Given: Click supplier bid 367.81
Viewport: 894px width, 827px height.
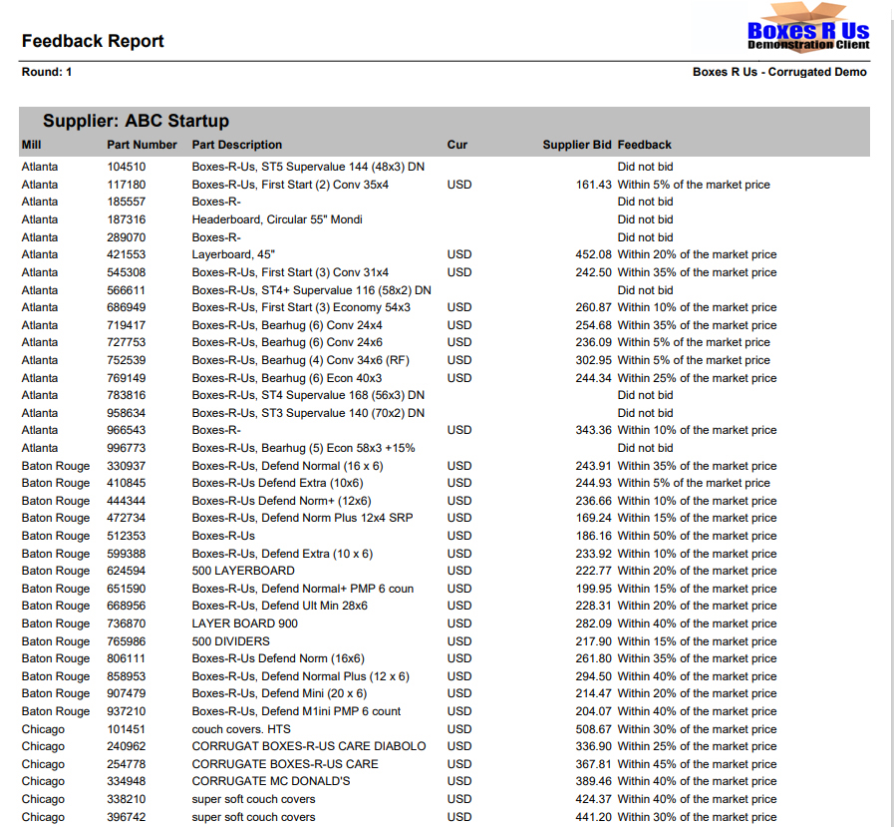Looking at the screenshot, I should tap(594, 764).
